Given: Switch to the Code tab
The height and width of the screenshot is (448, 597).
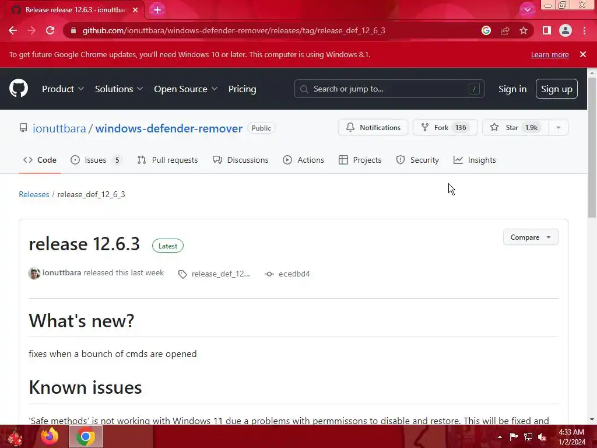Looking at the screenshot, I should [x=40, y=160].
